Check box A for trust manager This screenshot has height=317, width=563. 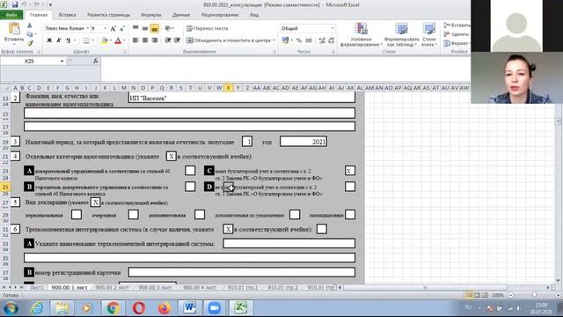tap(190, 170)
